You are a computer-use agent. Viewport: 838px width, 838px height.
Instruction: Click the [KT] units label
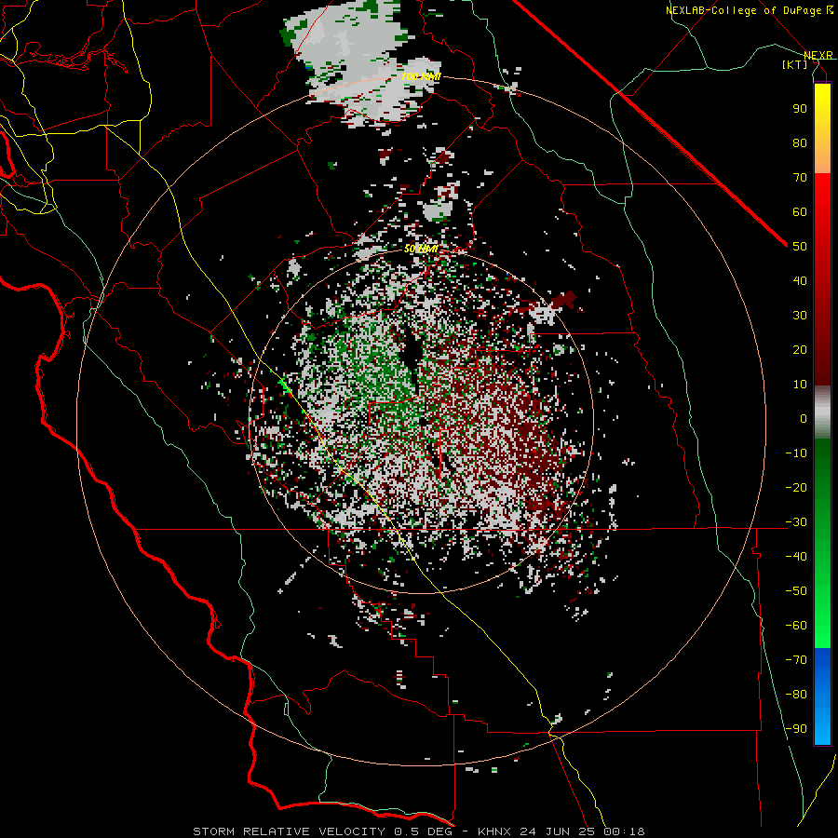pyautogui.click(x=795, y=64)
